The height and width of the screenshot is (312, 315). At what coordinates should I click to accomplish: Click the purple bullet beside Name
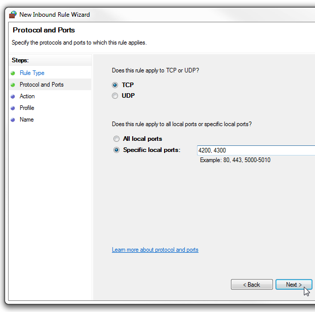tap(13, 120)
